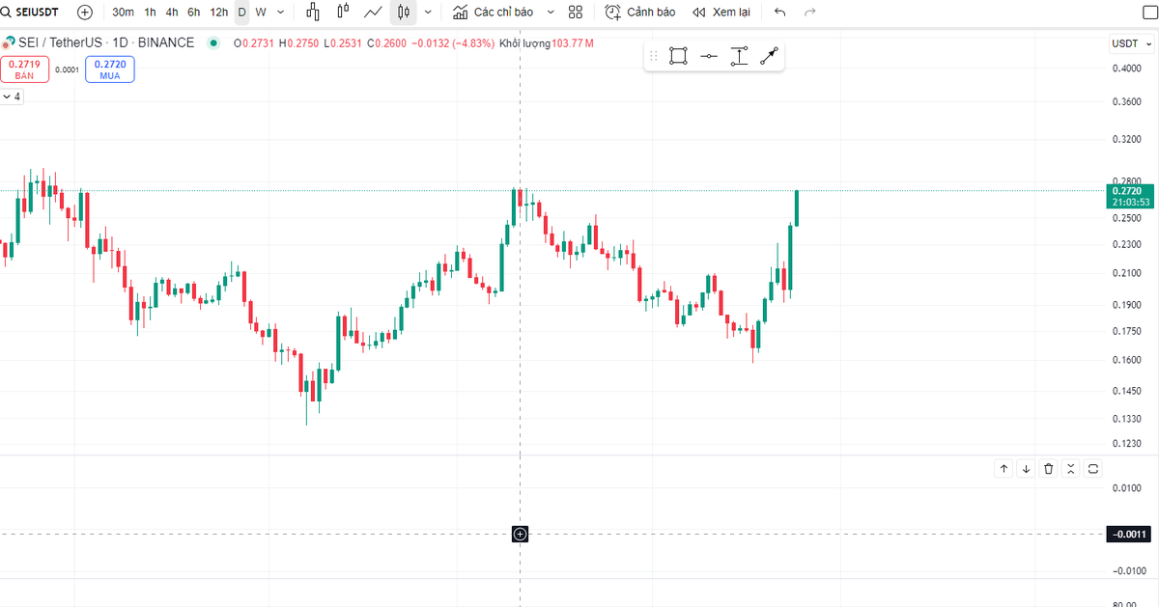Collapse the drawings list labeled 4
This screenshot has width=1159, height=607.
pyautogui.click(x=10, y=97)
